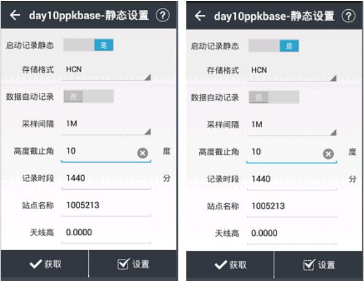
Task: Tap 获取 checkmark button on left screen
Action: click(44, 264)
